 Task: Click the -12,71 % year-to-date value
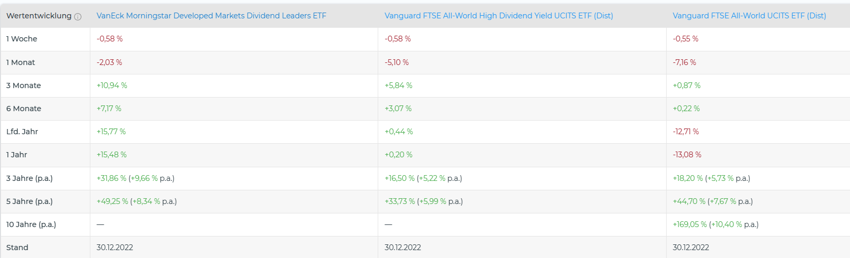click(686, 132)
